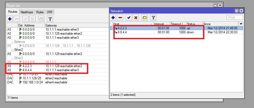Screen dimensions: 254x108
Task: Enable selected Netwatch entry with blue checkmark
Action: [x=129, y=18]
